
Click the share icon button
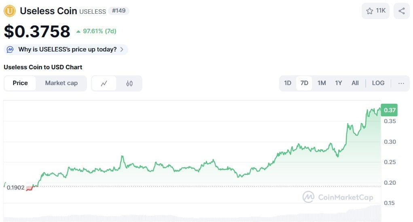401,11
